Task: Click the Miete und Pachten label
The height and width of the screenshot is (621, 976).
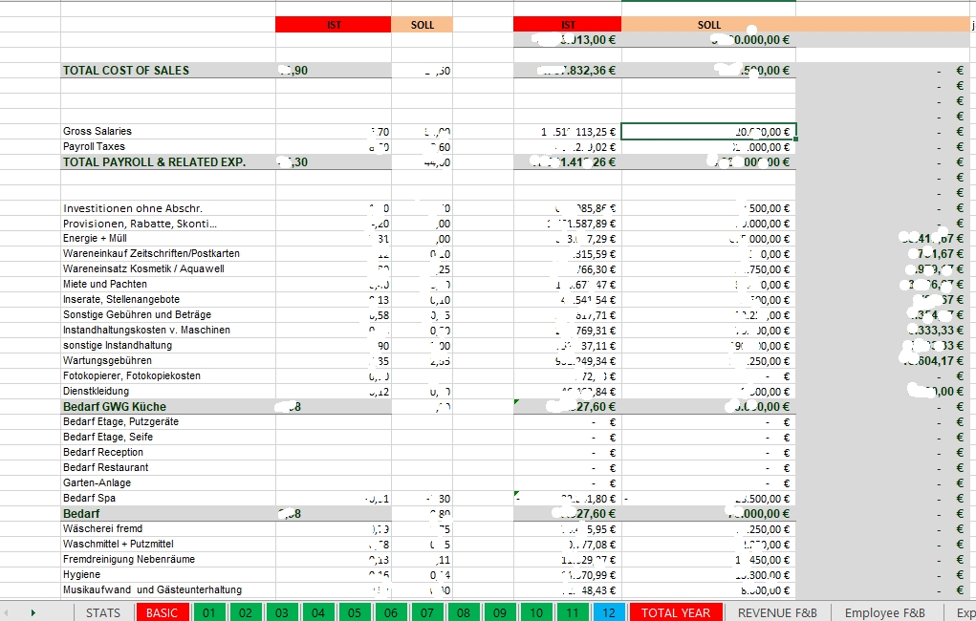Action: click(x=105, y=285)
